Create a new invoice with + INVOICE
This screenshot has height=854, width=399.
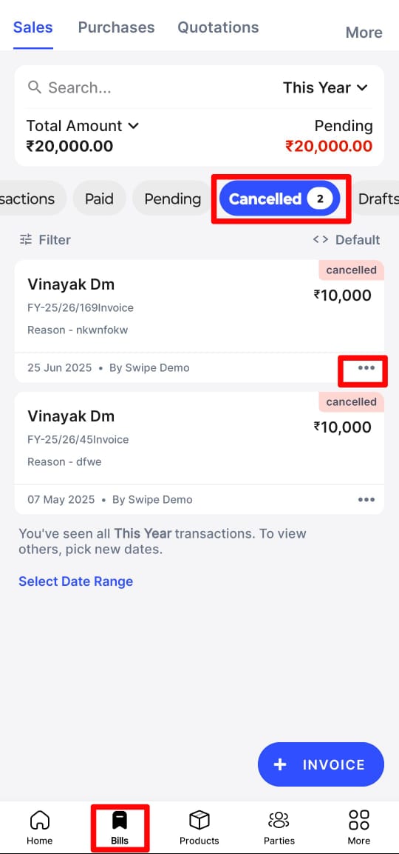[x=321, y=764]
